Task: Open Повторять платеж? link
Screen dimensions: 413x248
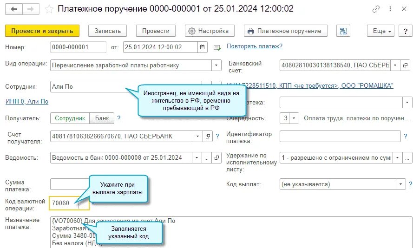Action: [255, 46]
